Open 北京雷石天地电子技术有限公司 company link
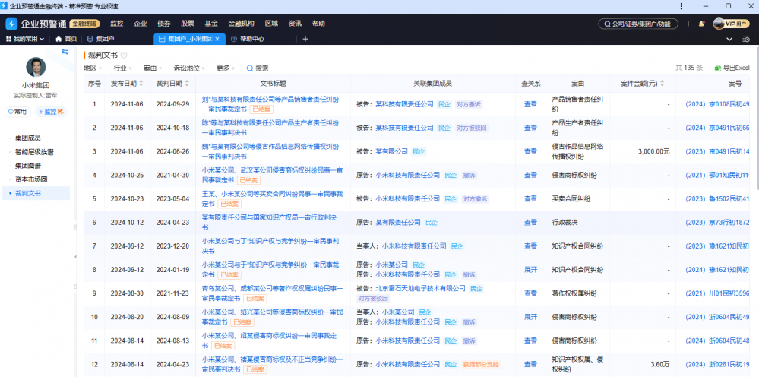This screenshot has width=759, height=377. 421,288
